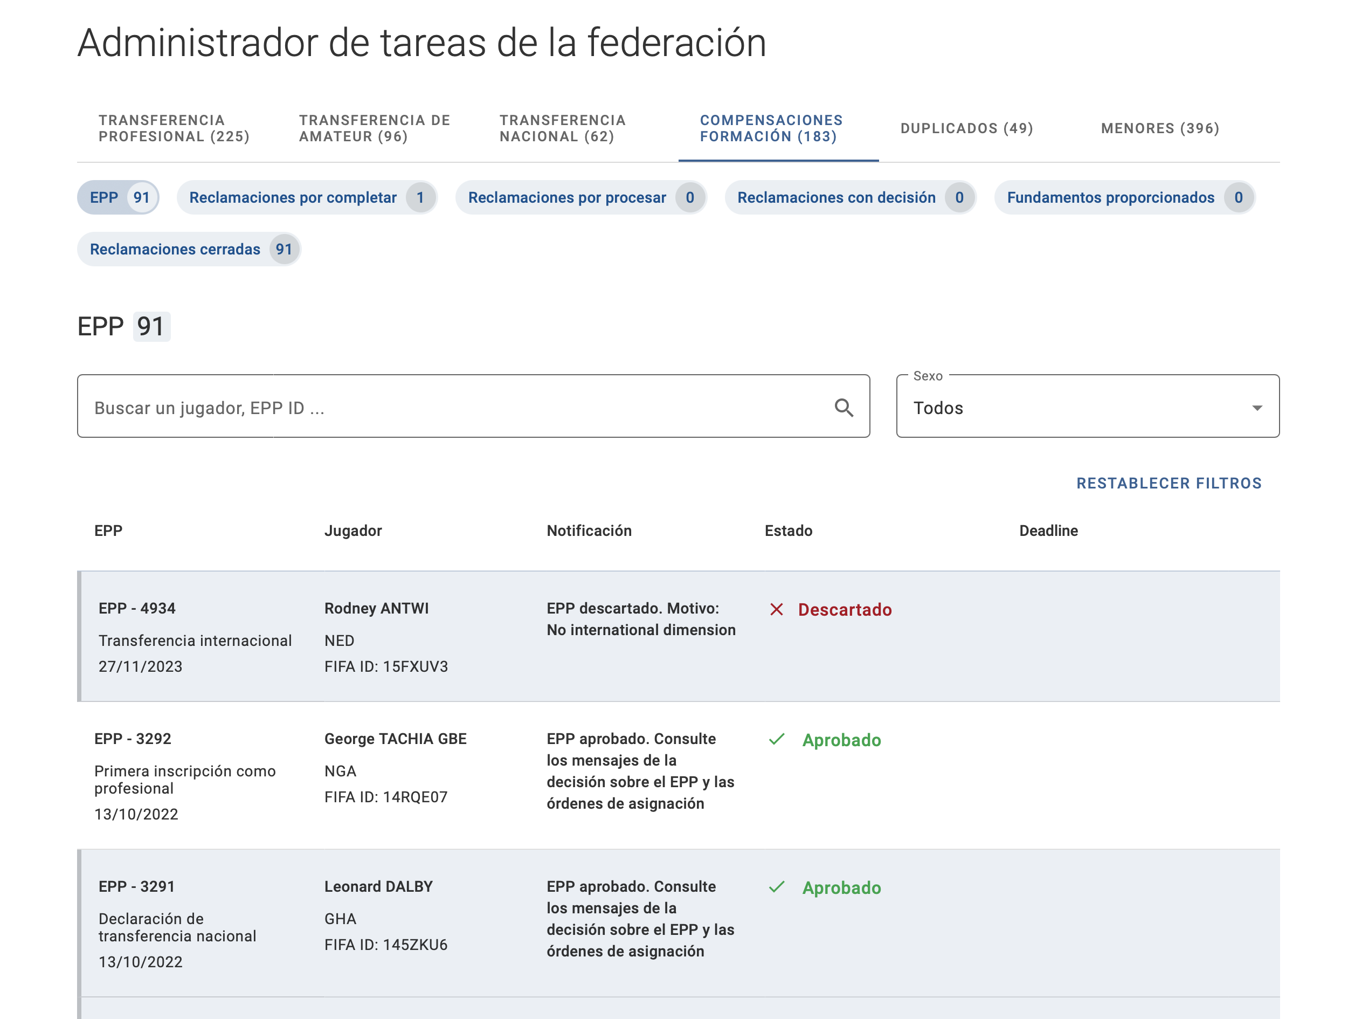Click Restablecer Filtros link
This screenshot has height=1019, width=1355.
(1169, 484)
